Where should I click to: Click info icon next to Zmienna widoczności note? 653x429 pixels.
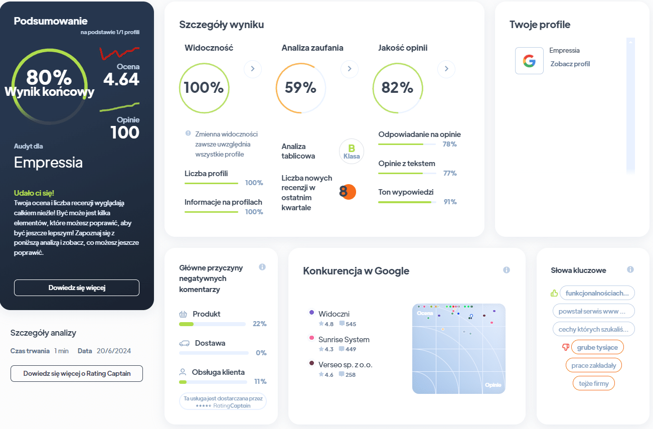pyautogui.click(x=188, y=133)
